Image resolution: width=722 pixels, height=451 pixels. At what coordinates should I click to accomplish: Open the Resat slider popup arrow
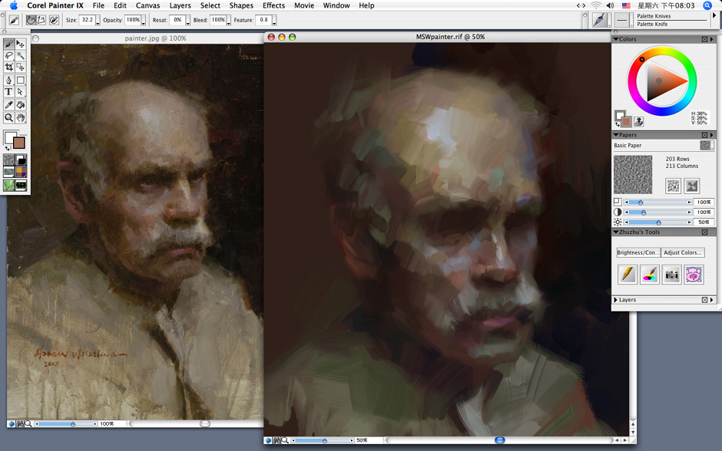tap(187, 21)
